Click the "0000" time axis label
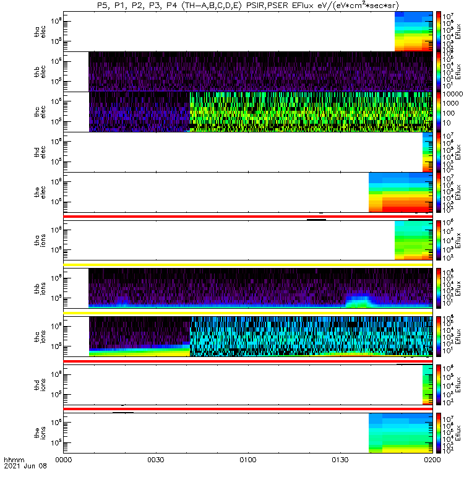Image resolution: width=464 pixels, height=495 pixels. (64, 460)
